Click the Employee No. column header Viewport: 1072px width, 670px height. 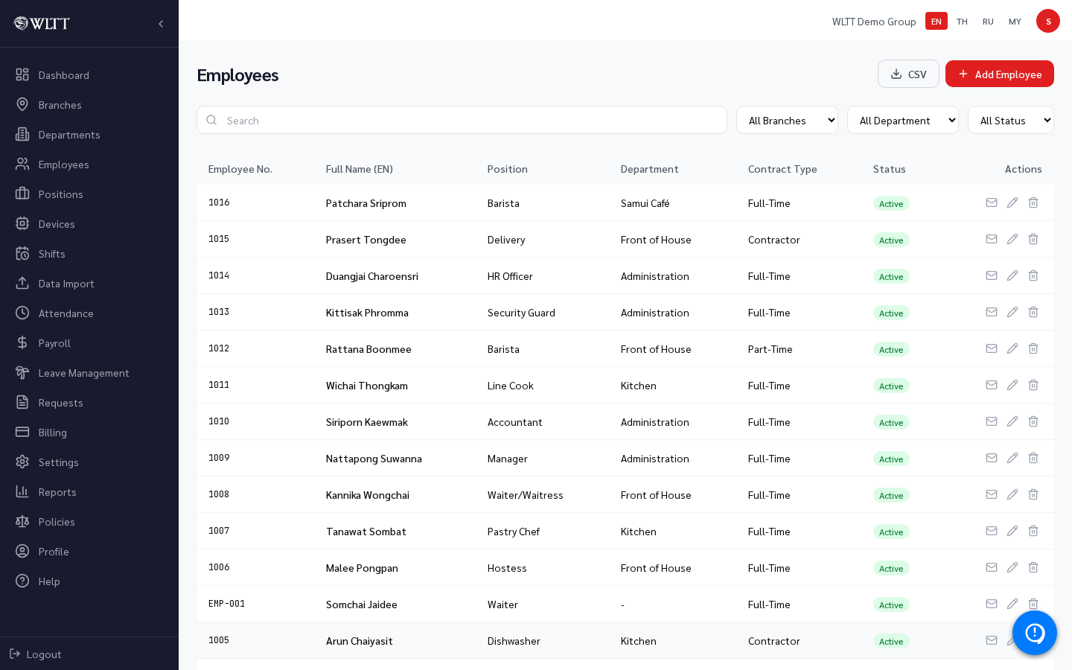pos(240,169)
